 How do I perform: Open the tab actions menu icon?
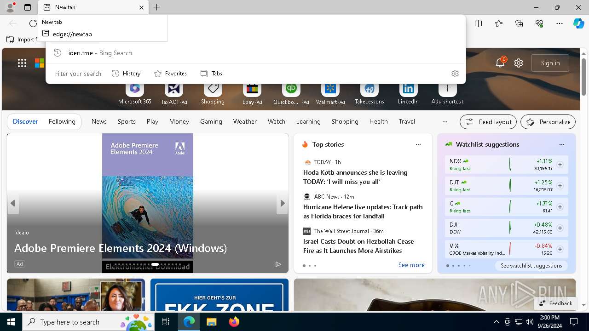pos(28,7)
